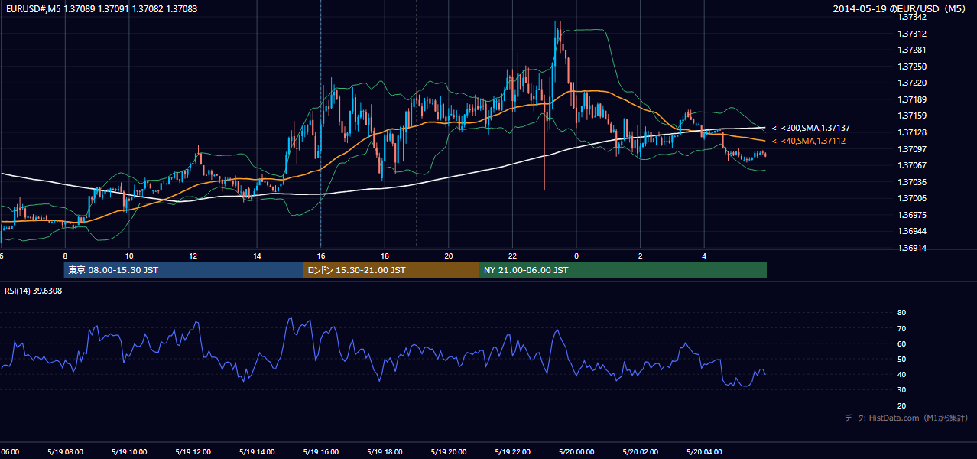Click the 5/19 14:00 time label
The width and height of the screenshot is (977, 459).
click(x=256, y=451)
